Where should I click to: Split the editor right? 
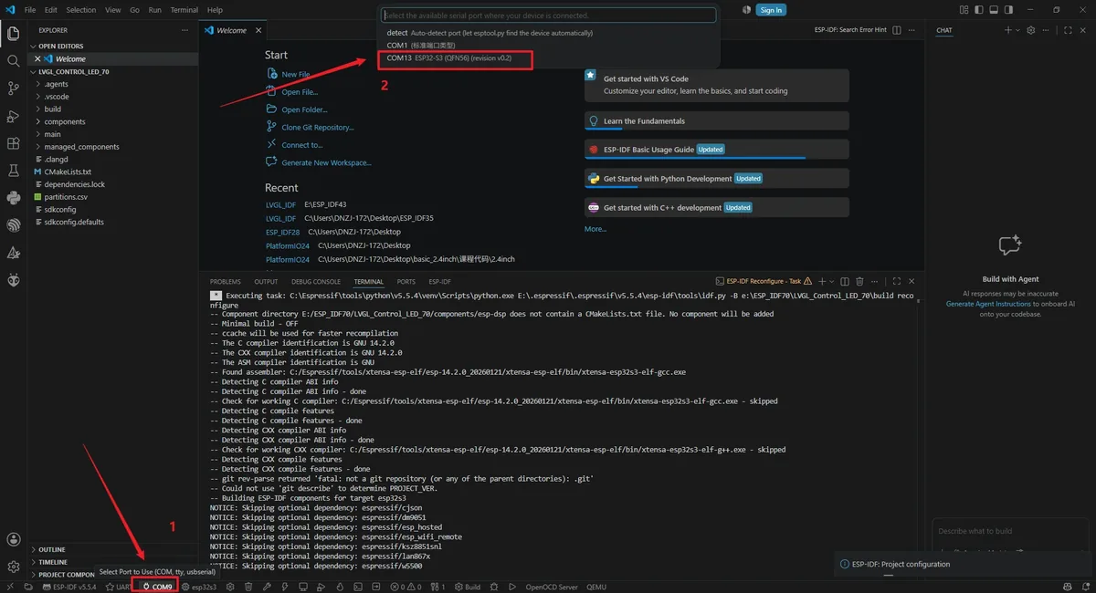coord(897,30)
